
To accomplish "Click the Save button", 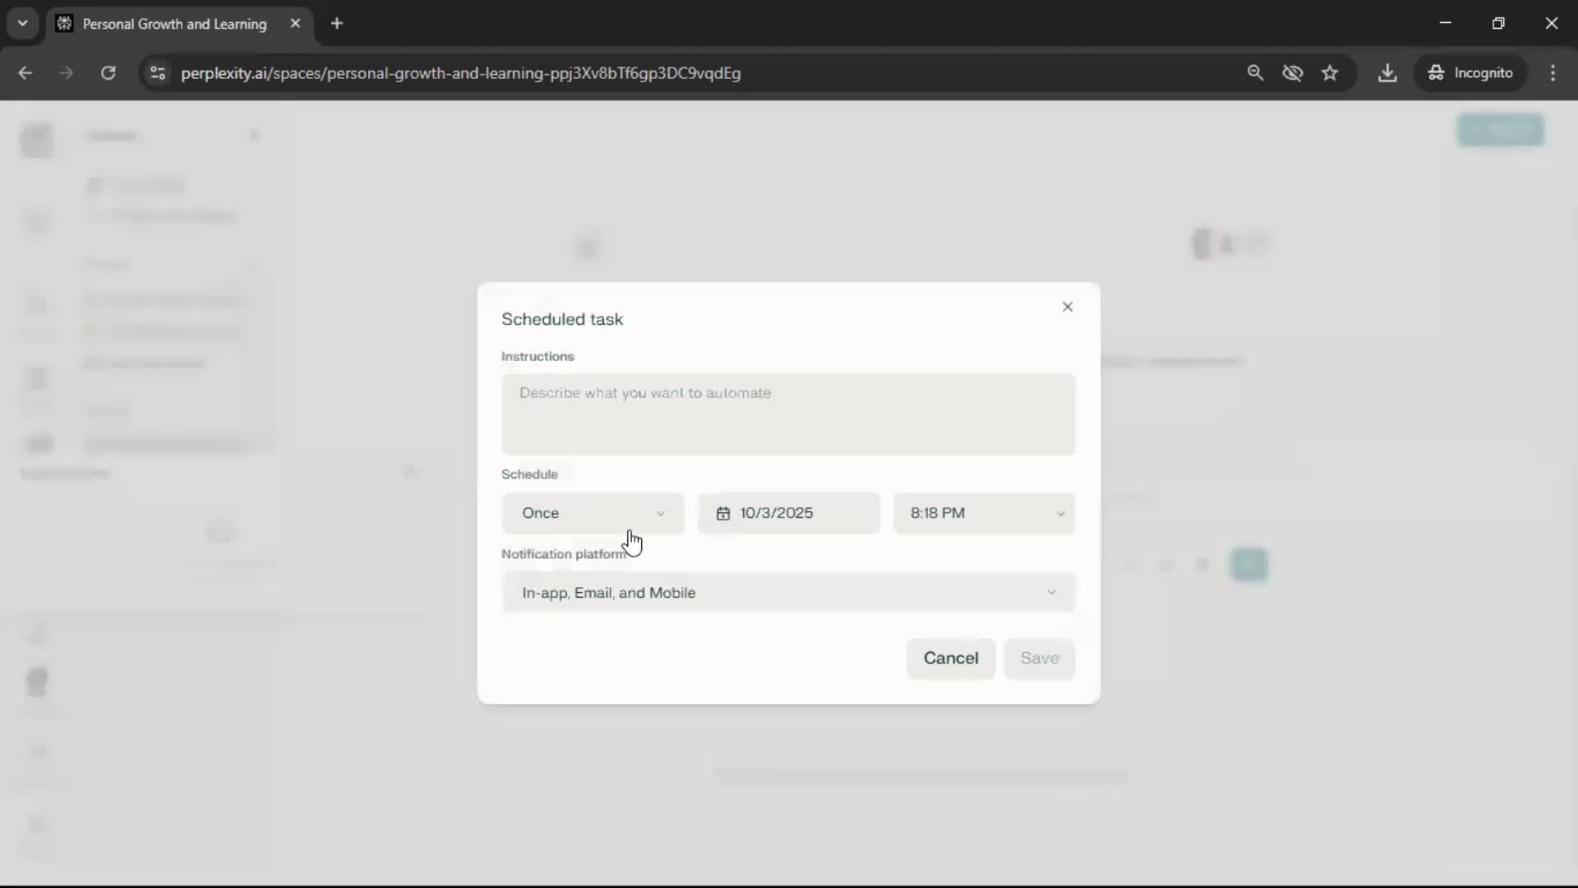I will click(x=1039, y=659).
